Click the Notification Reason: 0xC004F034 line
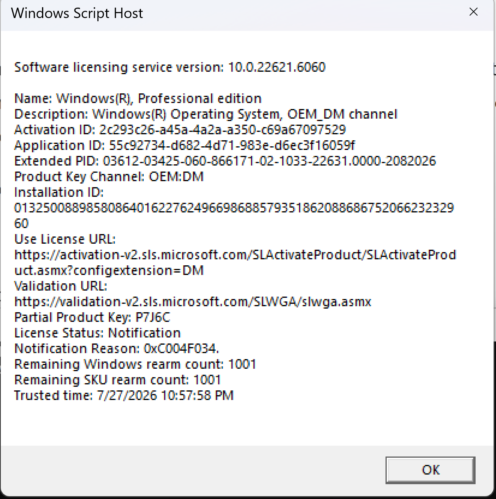Viewport: 496px width, 499px height. coord(117,348)
